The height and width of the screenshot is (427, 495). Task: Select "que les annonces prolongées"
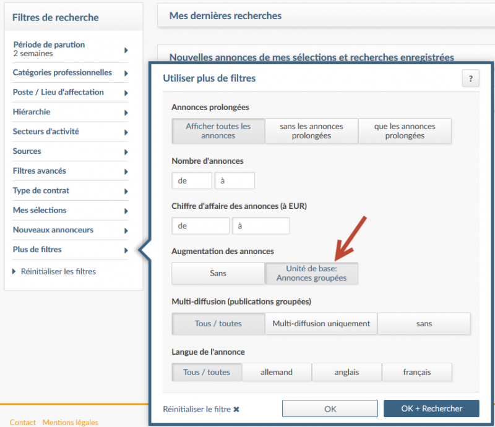pos(405,131)
